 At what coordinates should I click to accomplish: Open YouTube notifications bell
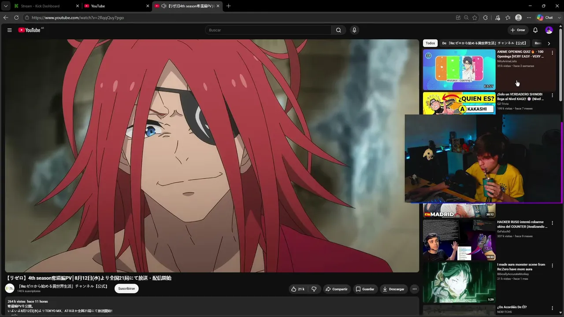pyautogui.click(x=535, y=30)
